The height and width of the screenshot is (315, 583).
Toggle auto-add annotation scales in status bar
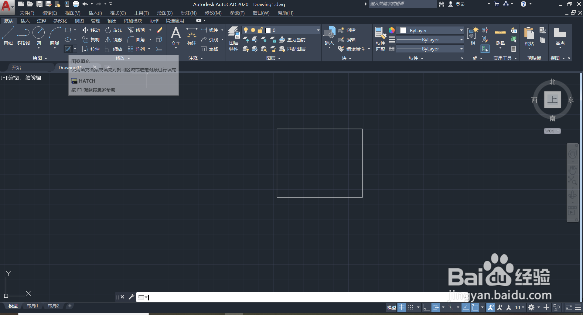[x=499, y=307]
